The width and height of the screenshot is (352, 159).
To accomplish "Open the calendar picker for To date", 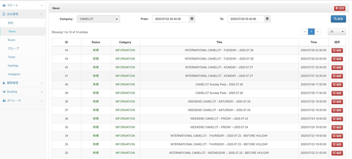I will pyautogui.click(x=267, y=19).
